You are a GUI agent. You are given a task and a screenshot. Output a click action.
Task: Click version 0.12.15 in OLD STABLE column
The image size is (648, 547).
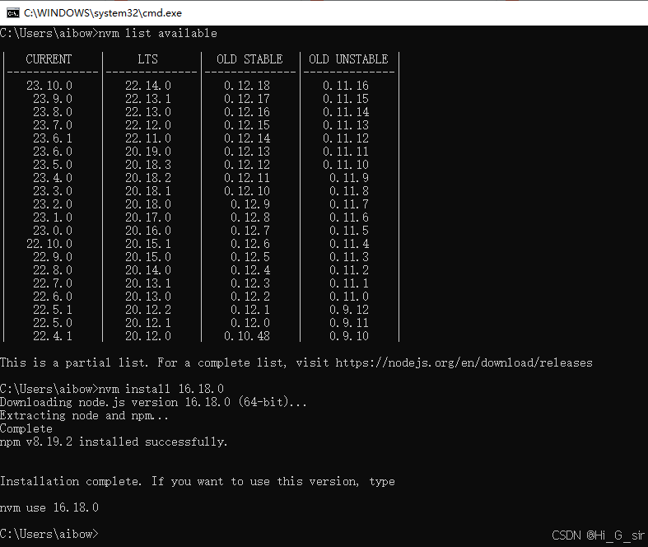point(247,125)
